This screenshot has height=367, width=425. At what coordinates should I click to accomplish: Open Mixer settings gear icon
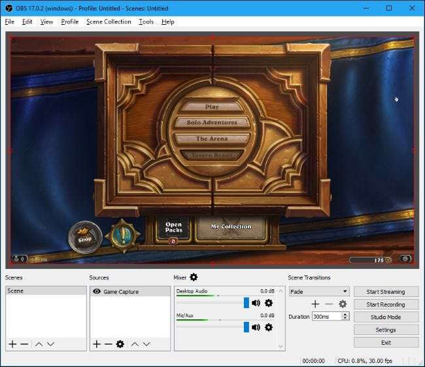coord(194,277)
